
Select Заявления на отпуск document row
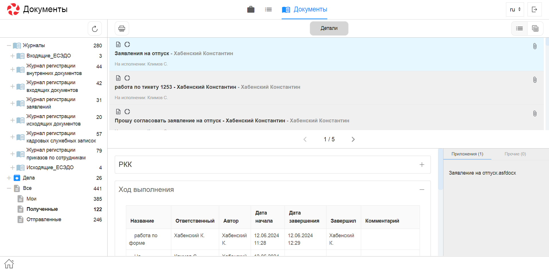(x=326, y=54)
